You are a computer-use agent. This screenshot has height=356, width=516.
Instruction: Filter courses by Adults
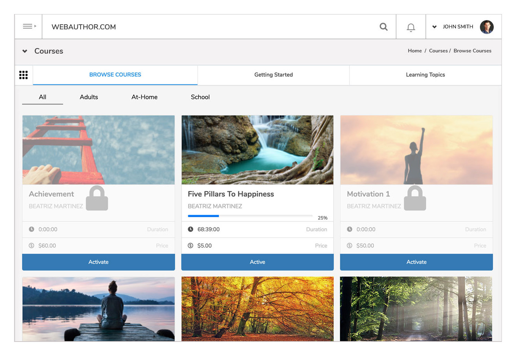click(89, 97)
